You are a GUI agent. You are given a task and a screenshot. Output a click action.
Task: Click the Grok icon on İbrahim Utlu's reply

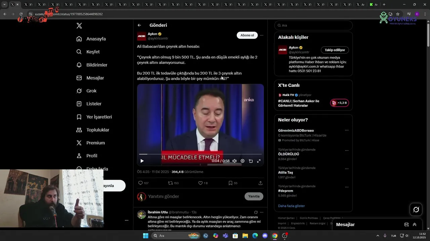tap(256, 212)
